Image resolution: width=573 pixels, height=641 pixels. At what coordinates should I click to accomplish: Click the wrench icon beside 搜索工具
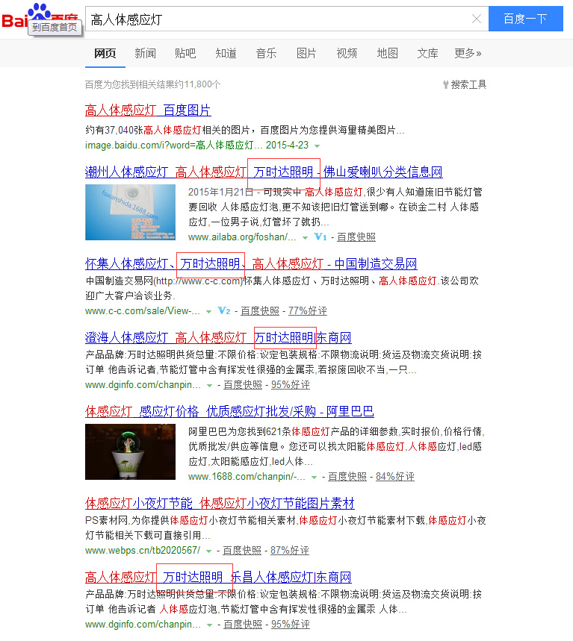point(446,84)
